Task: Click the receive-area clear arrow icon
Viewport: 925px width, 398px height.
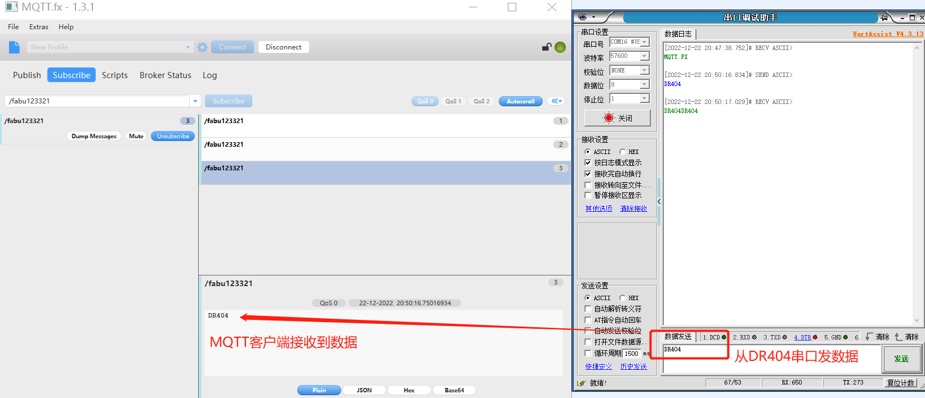Action: pos(869,337)
